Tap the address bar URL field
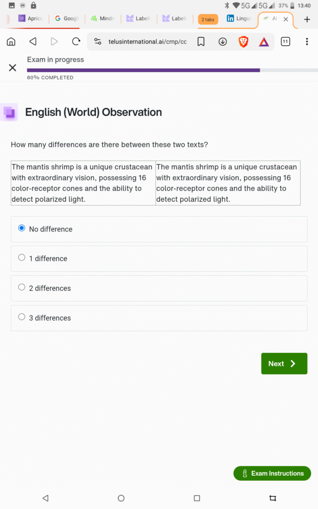 (147, 42)
